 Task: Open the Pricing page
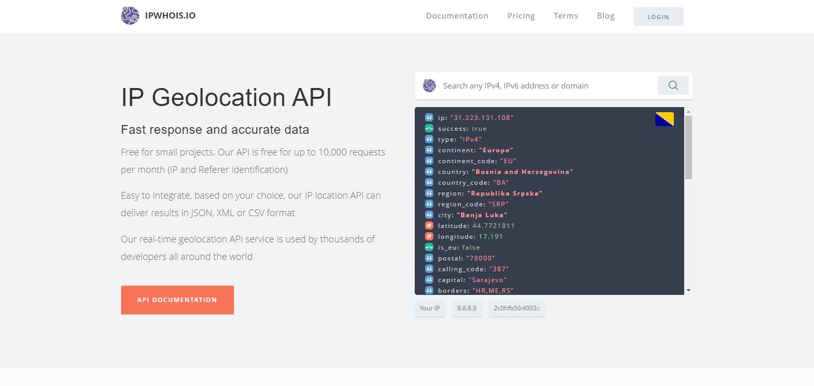click(521, 16)
